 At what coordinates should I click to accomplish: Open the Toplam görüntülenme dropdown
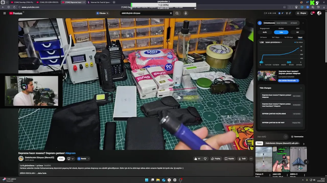coord(273,42)
